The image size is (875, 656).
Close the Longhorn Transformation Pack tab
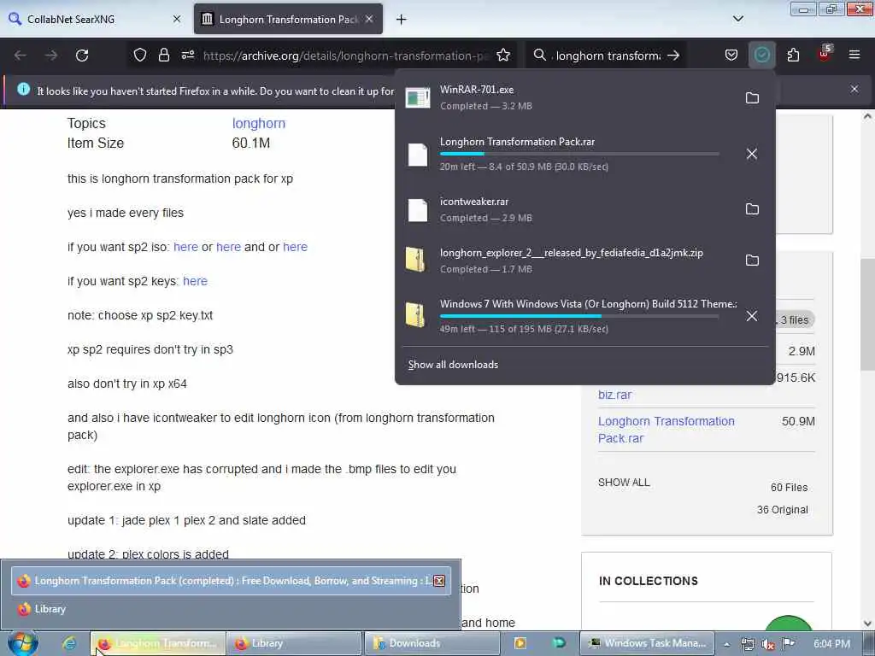coord(369,19)
